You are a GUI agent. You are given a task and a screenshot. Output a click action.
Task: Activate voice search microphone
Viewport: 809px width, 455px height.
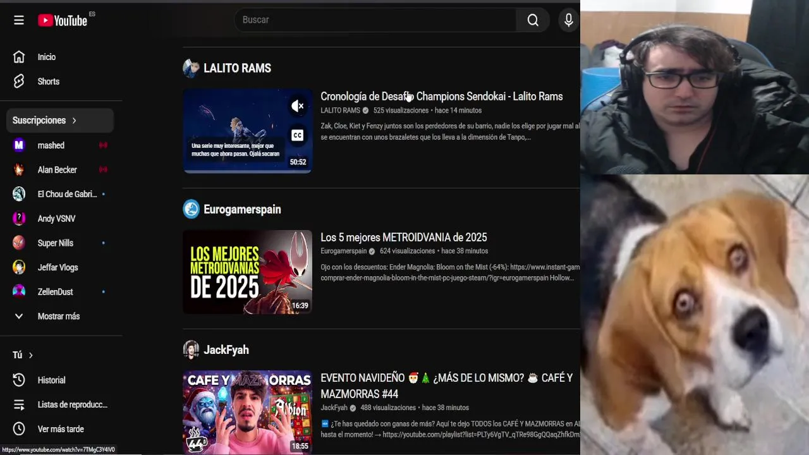(569, 20)
